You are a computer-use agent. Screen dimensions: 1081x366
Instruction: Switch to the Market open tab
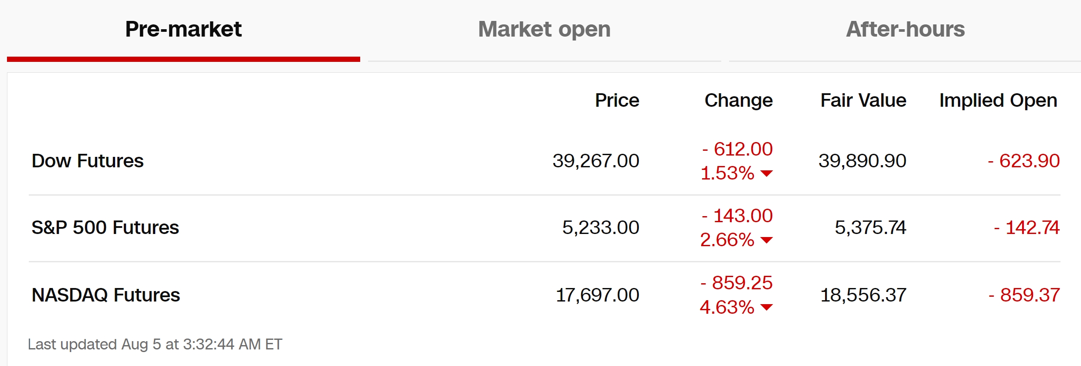544,30
